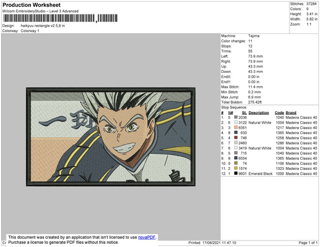
Task: Click the Total Bobbin value '275.42ft'
Action: point(255,102)
